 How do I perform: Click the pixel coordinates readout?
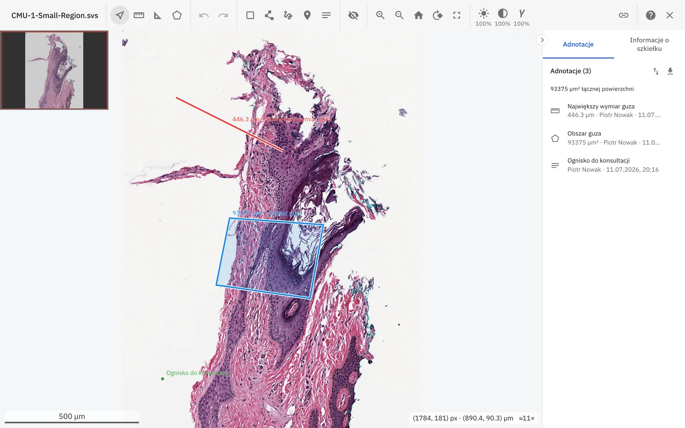(463, 418)
